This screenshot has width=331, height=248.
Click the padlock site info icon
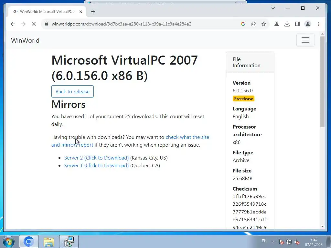point(47,24)
